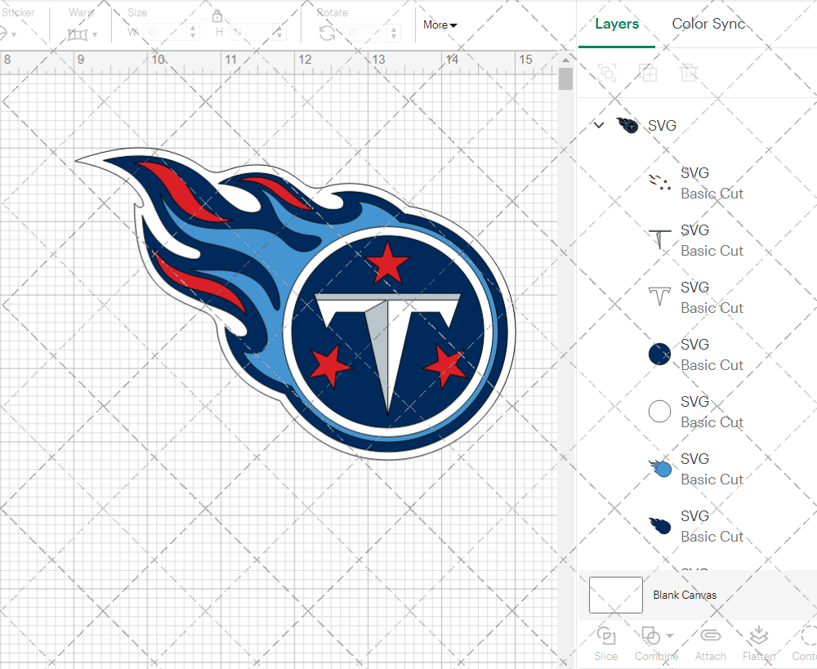Click the vertical scrollbar thumb
The image size is (817, 669).
tap(565, 79)
